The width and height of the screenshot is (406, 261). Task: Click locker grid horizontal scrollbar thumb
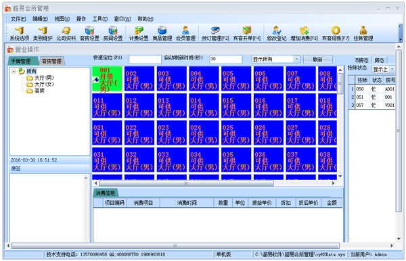[x=186, y=183]
